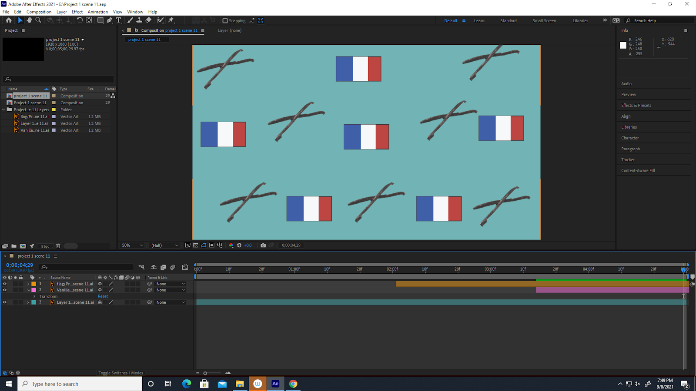Select the Eraser tool
This screenshot has width=696, height=391.
pos(148,20)
